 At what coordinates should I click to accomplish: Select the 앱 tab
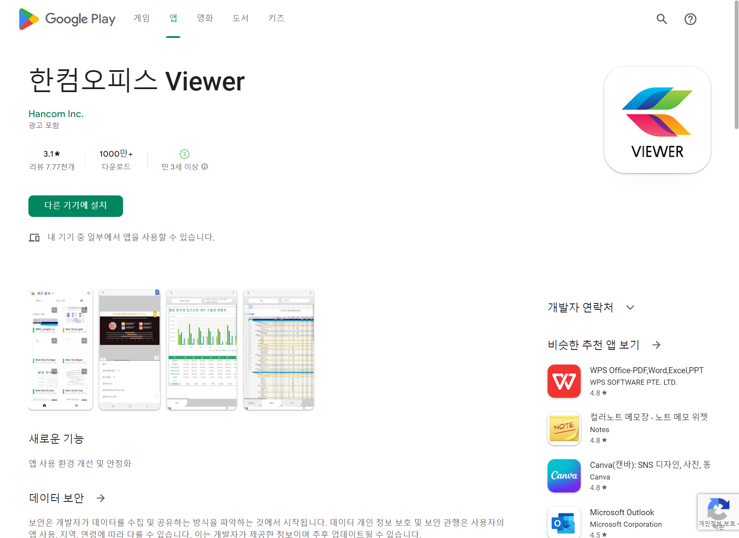click(x=173, y=18)
